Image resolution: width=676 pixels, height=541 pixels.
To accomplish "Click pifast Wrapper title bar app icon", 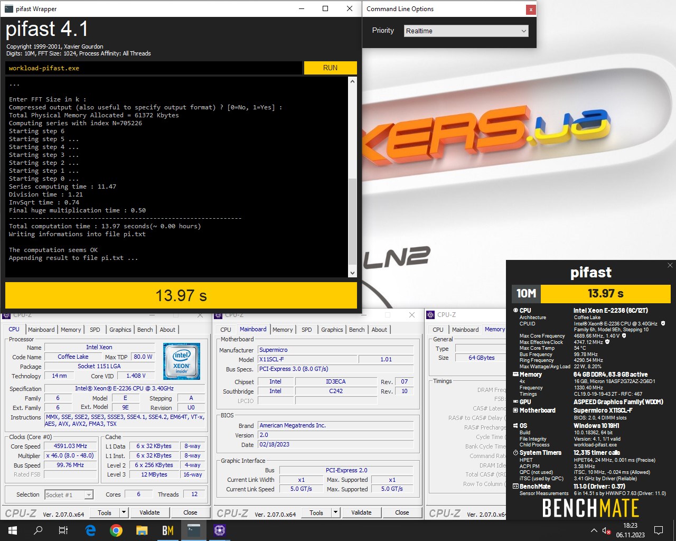I will (x=8, y=8).
